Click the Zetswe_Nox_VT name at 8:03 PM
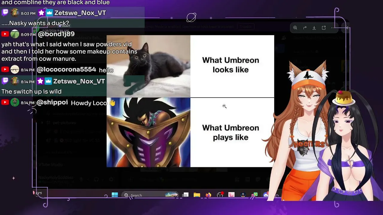 (x=80, y=13)
